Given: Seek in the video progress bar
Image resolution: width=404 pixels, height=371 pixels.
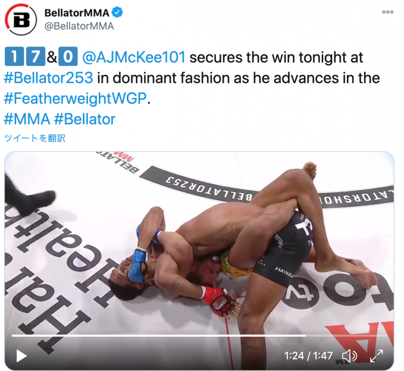Looking at the screenshot, I should [199, 336].
